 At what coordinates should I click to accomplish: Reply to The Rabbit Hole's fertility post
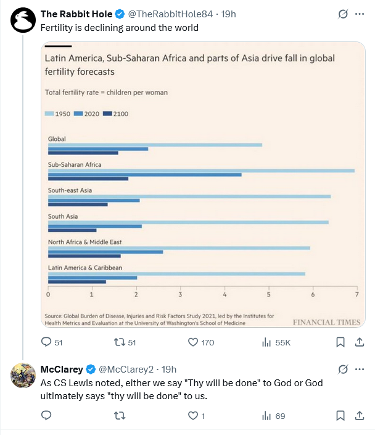point(52,342)
